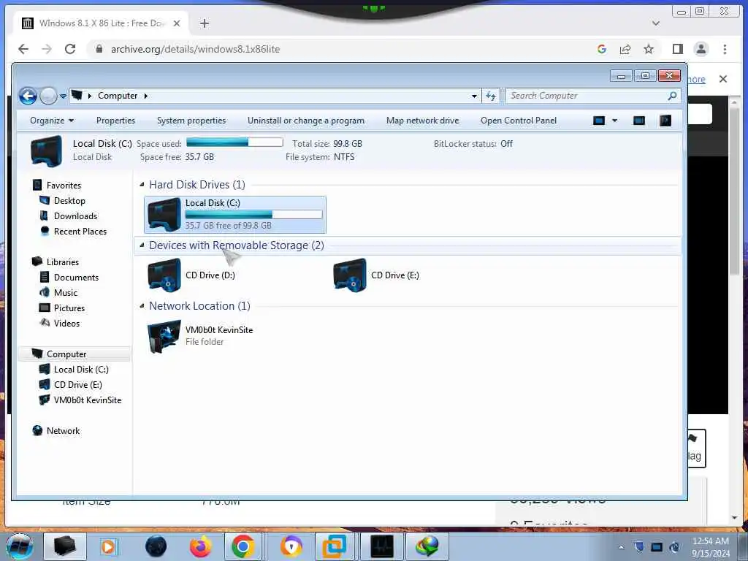The image size is (748, 561).
Task: Reload the archive.org page in Chrome
Action: [70, 49]
